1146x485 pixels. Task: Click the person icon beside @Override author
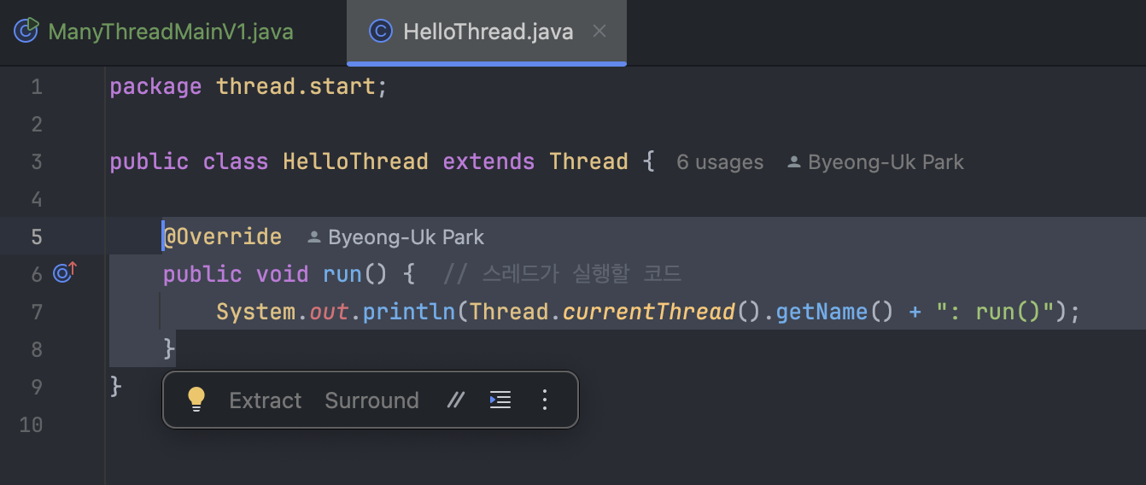tap(313, 237)
